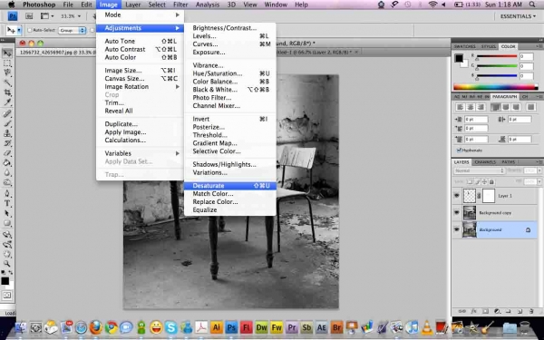544x340 pixels.
Task: Switch to the Channels tab
Action: point(485,162)
